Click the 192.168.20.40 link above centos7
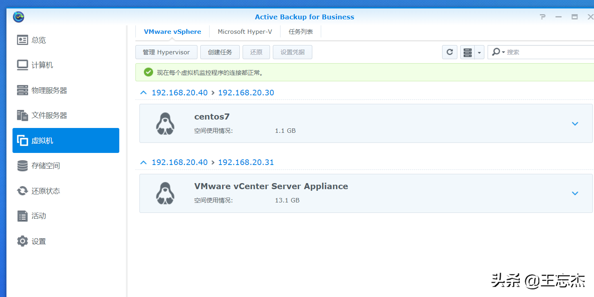This screenshot has height=297, width=594. click(180, 93)
